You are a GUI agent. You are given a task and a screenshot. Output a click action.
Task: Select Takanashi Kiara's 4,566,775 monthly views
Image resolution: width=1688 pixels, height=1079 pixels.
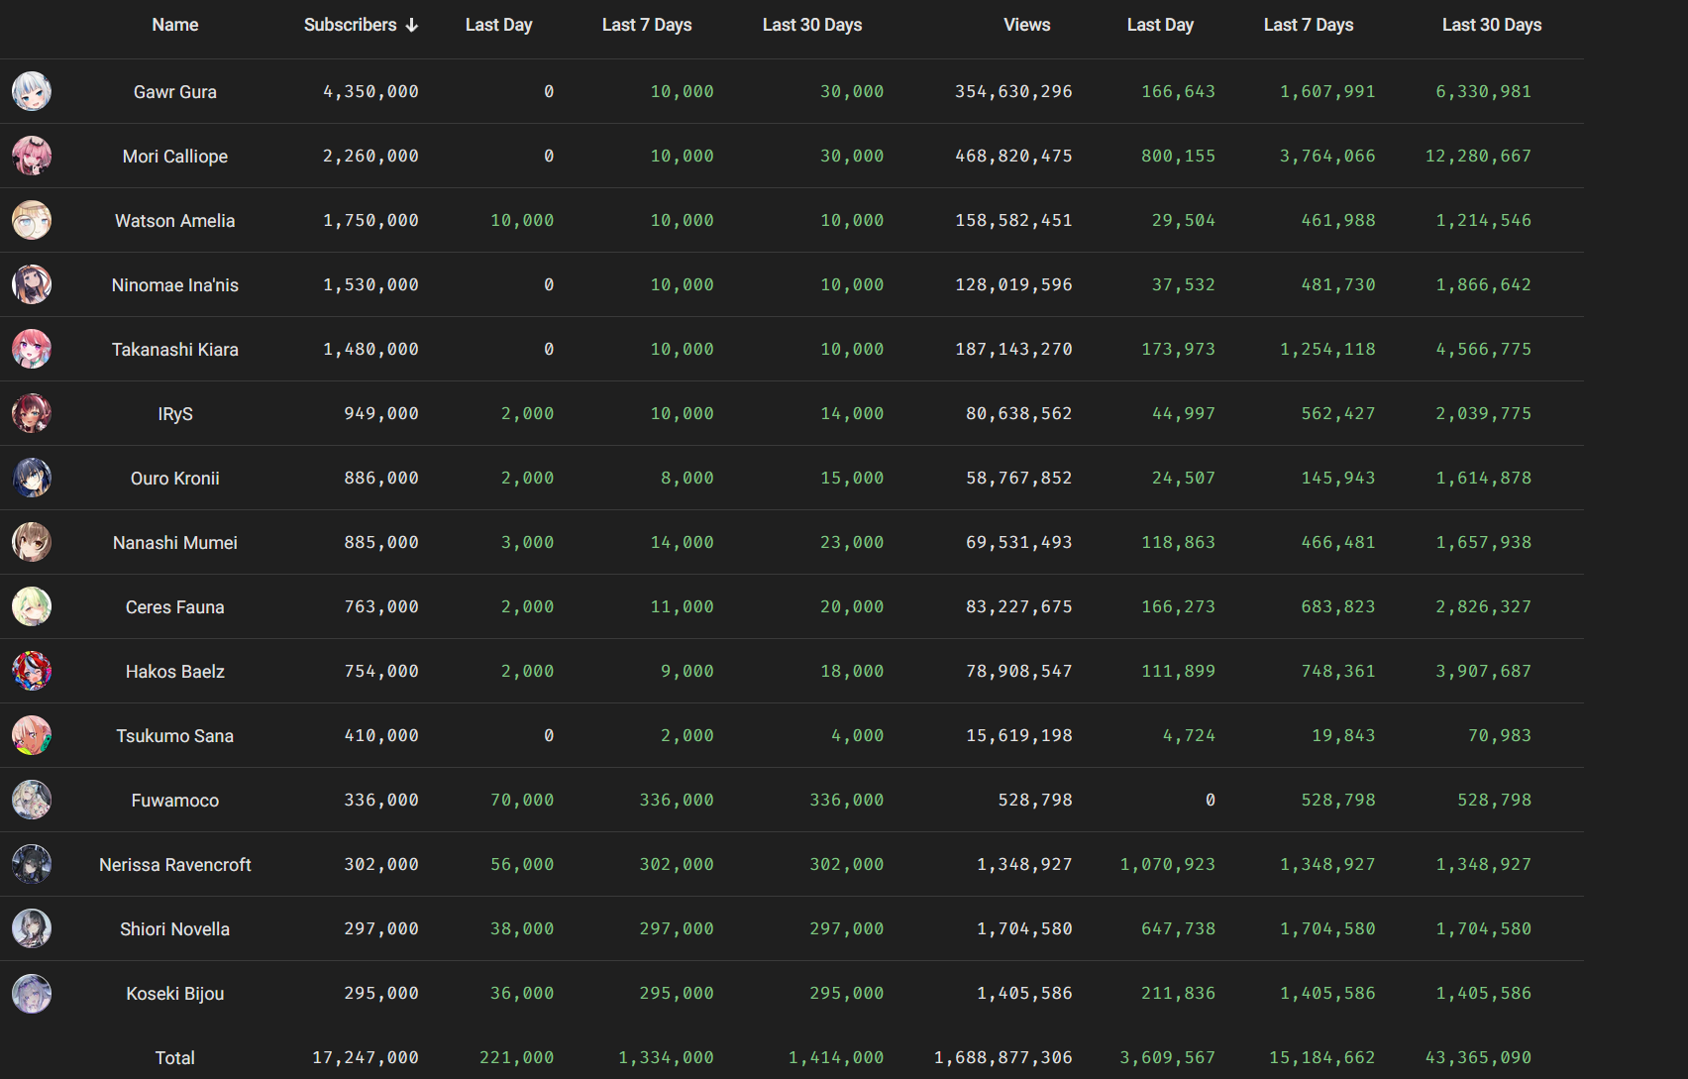[1484, 349]
